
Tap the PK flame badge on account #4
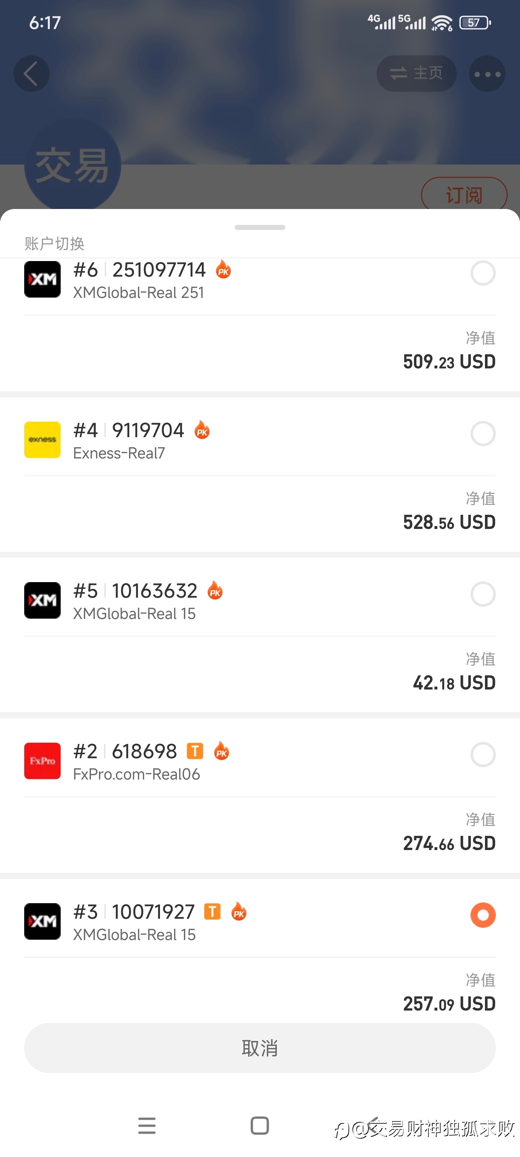pos(202,430)
